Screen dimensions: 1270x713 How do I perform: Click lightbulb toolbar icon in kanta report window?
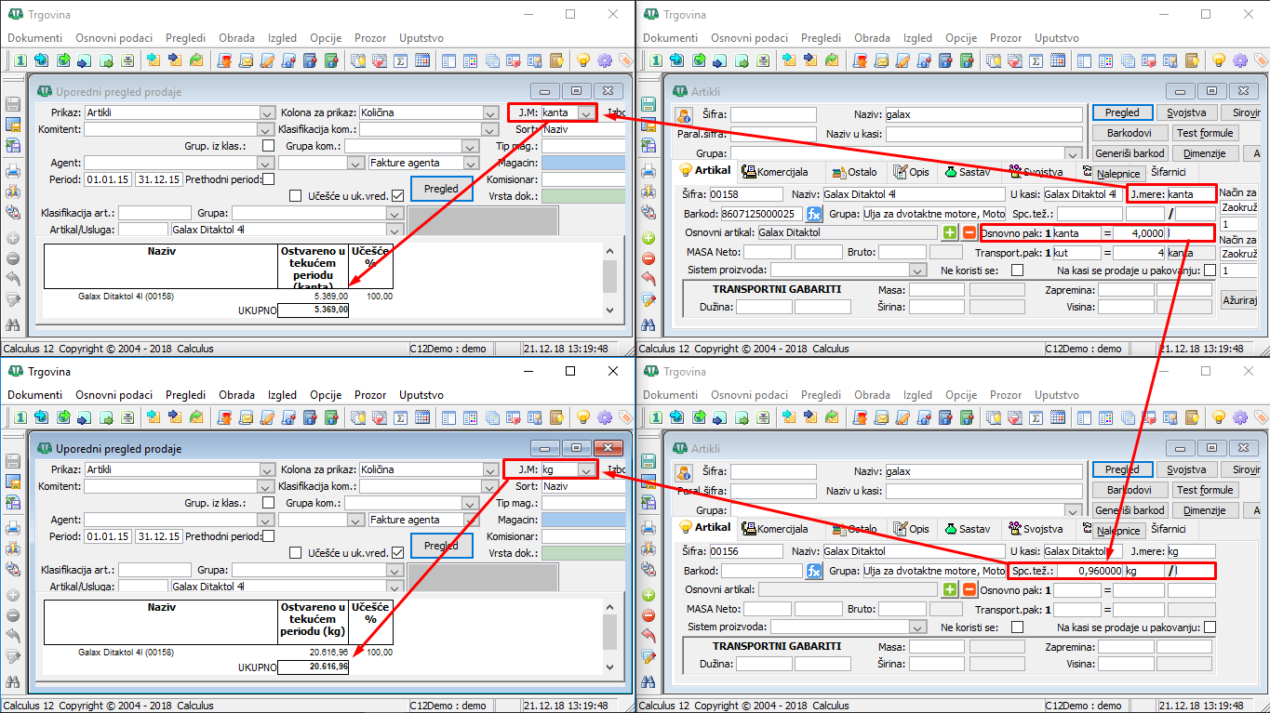pyautogui.click(x=583, y=60)
